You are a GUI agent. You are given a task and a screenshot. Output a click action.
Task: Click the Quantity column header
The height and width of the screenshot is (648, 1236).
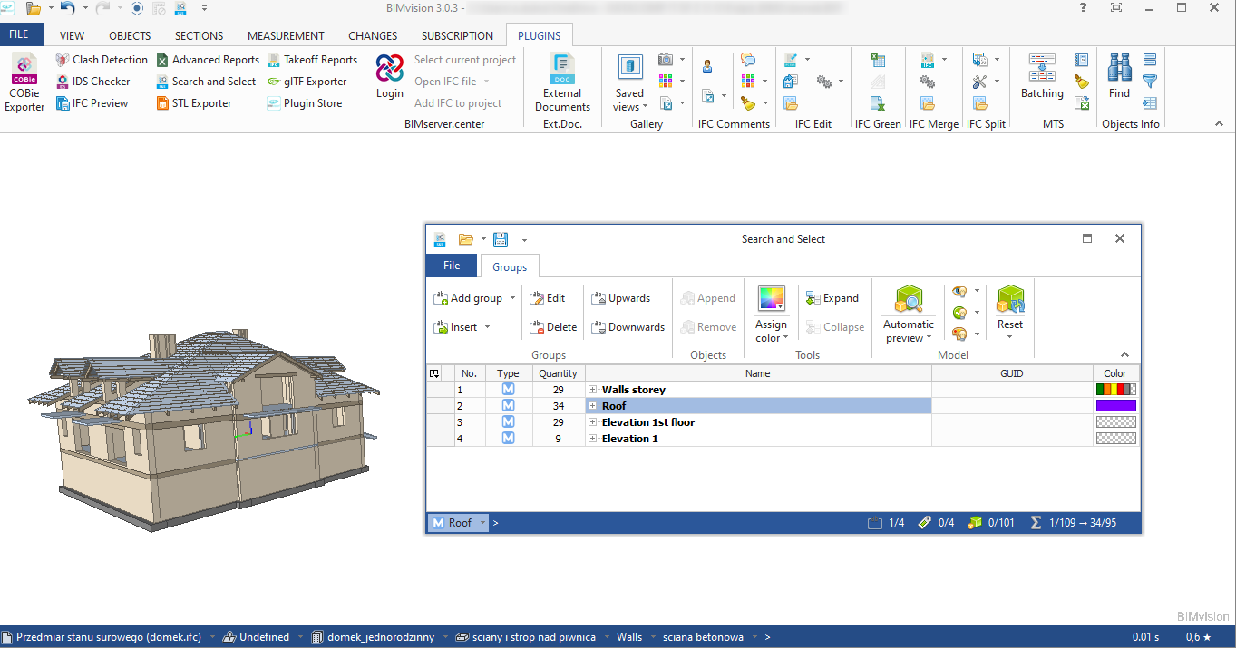click(x=558, y=373)
